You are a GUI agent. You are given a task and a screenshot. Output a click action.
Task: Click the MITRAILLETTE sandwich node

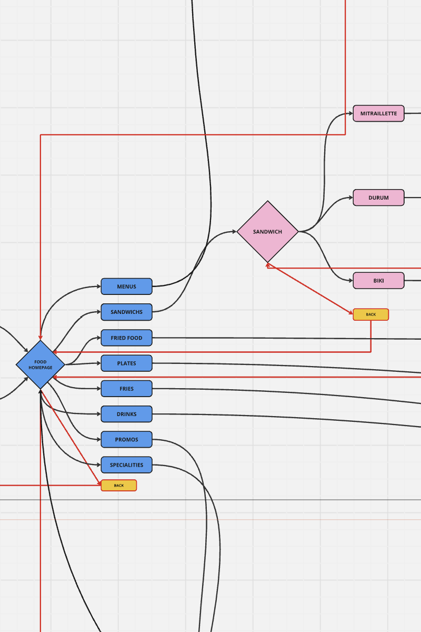click(x=378, y=113)
